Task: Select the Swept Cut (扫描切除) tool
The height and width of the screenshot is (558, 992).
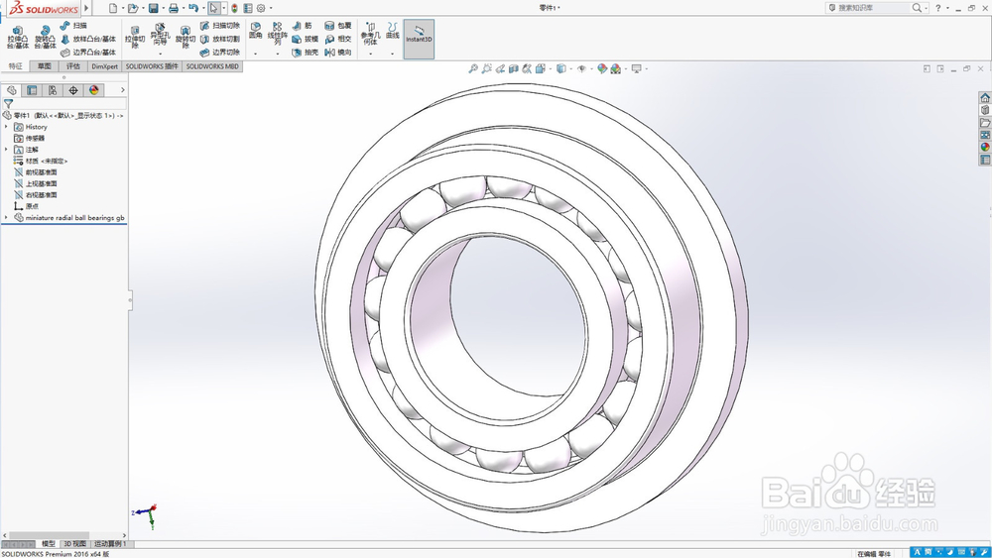Action: click(x=219, y=26)
